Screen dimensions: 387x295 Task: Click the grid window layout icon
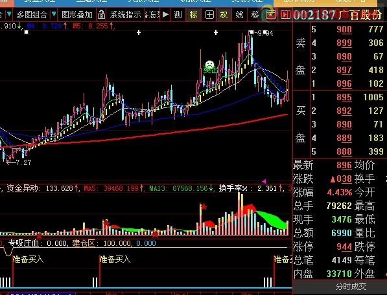[x=209, y=15]
